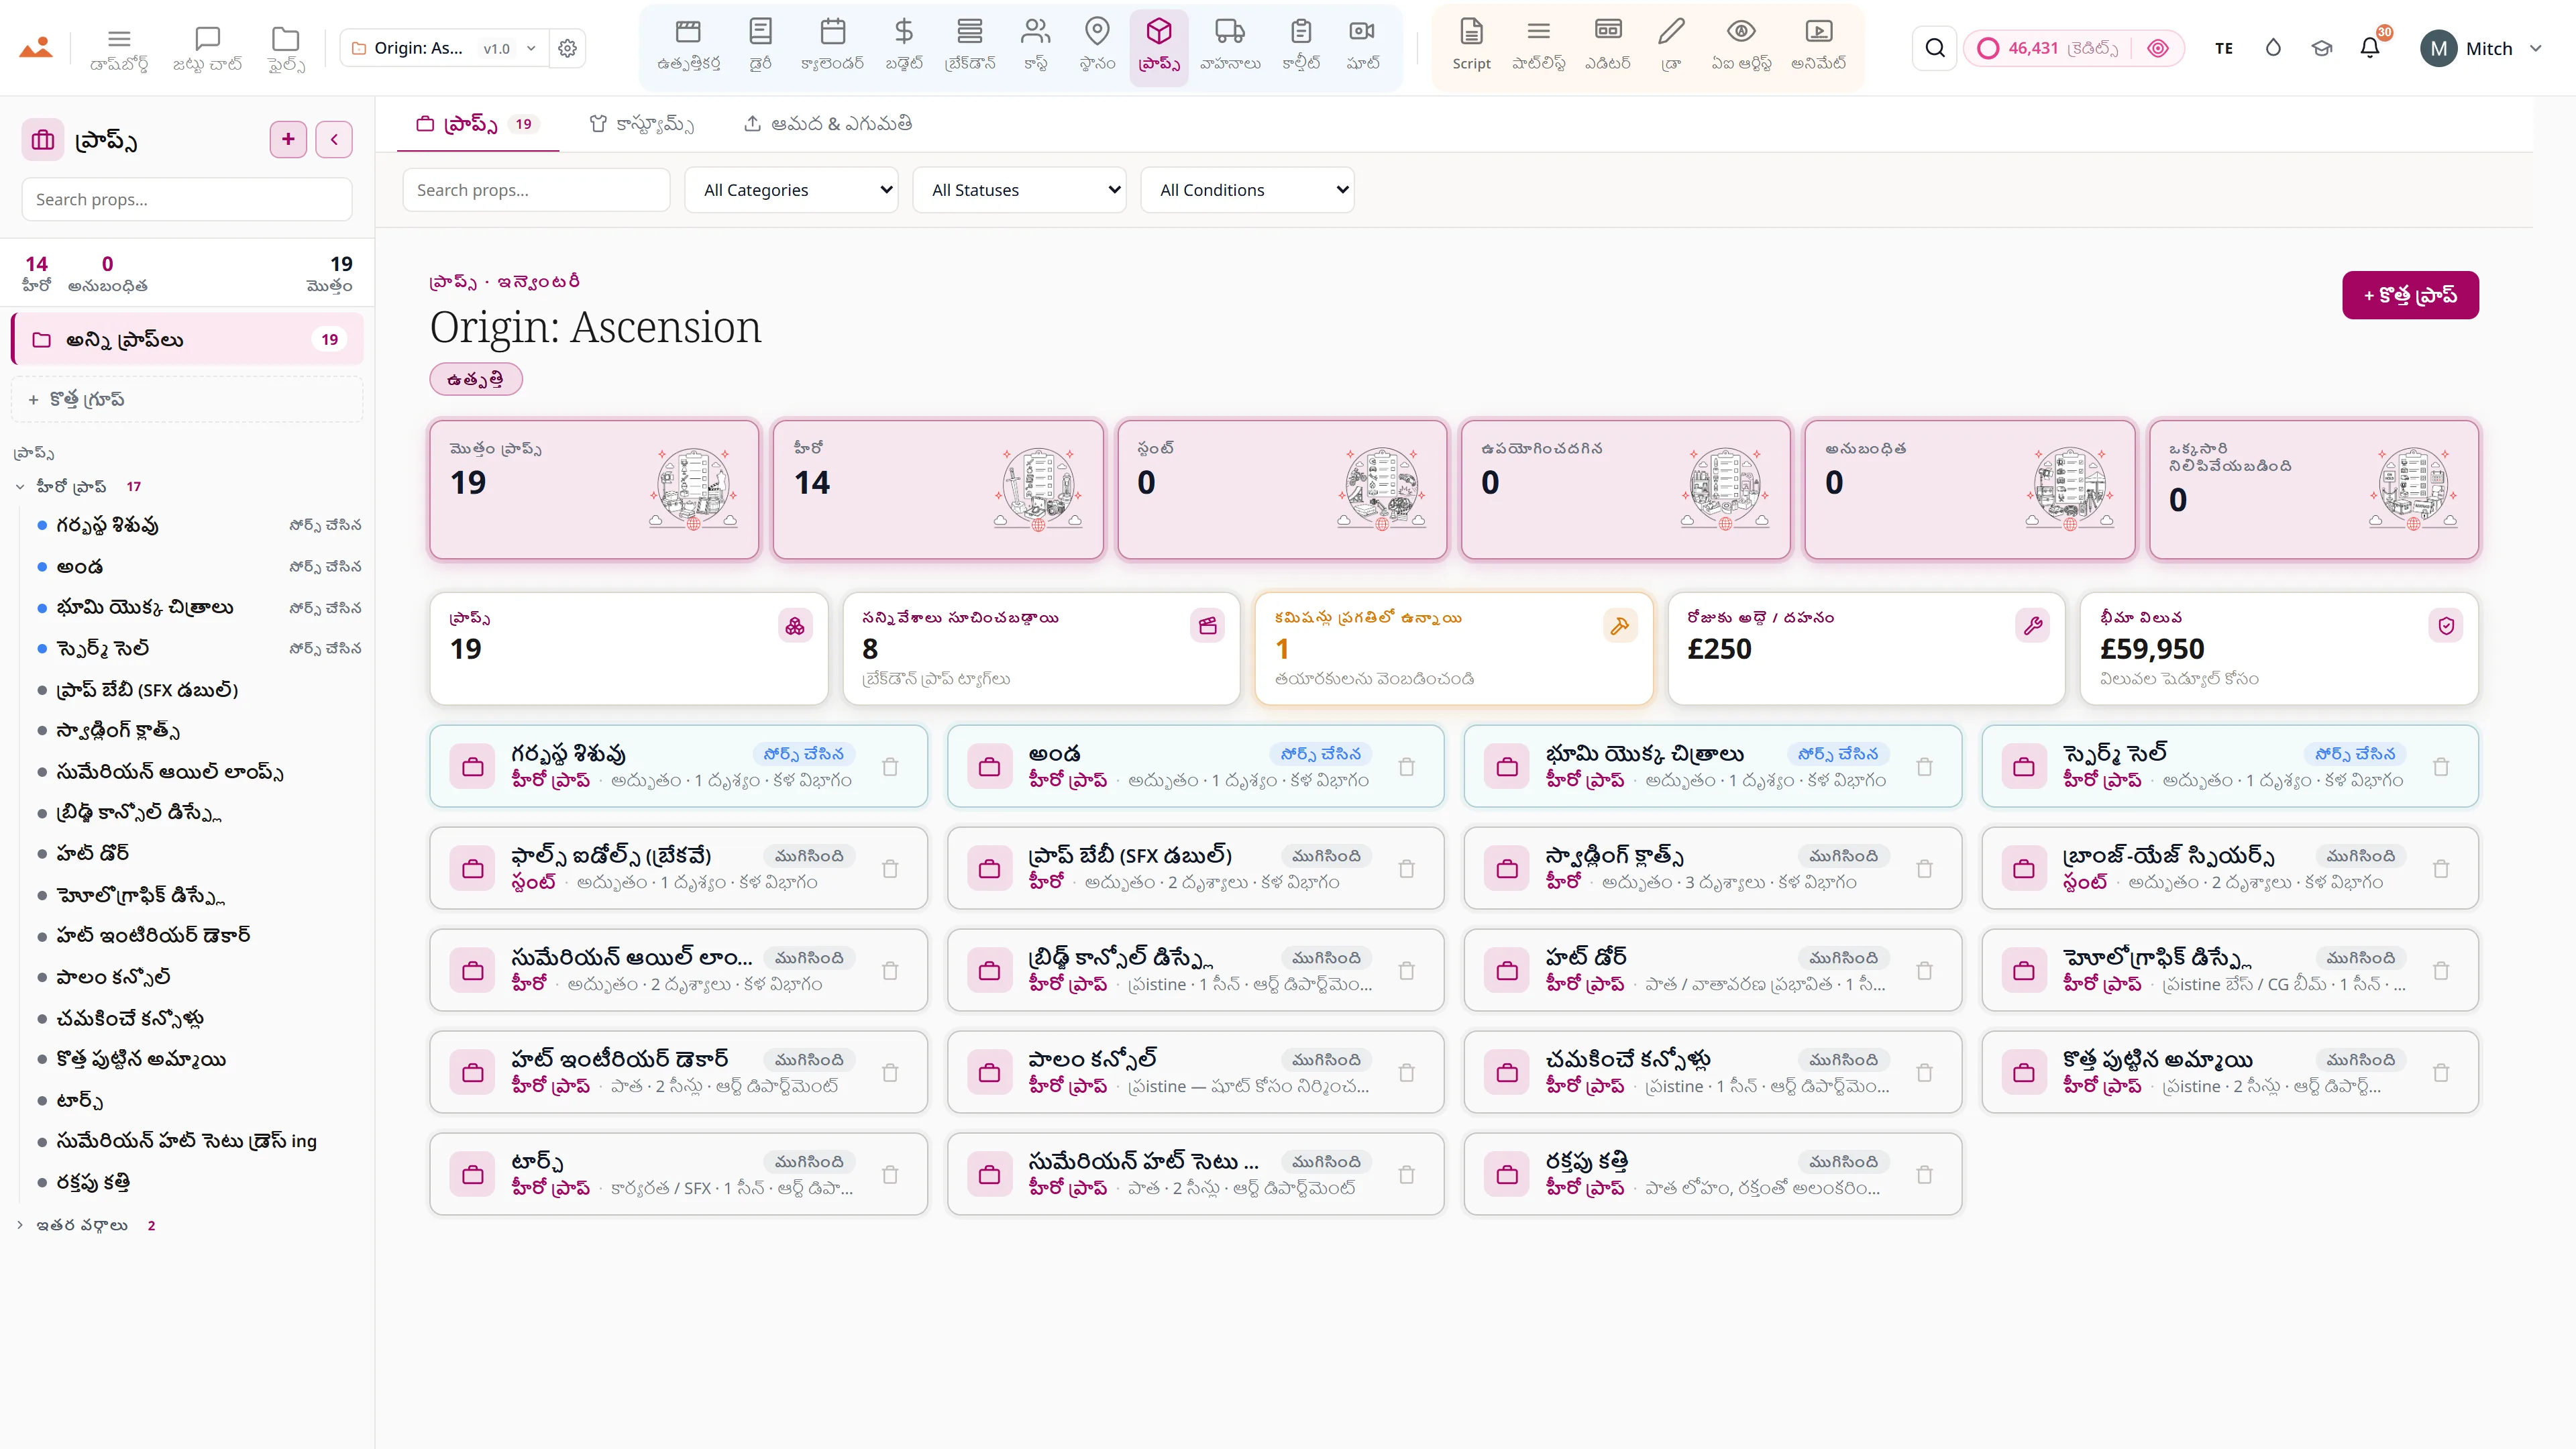Open the క్యాలెండర్ calendar module
2576x1449 pixels.
(x=832, y=46)
